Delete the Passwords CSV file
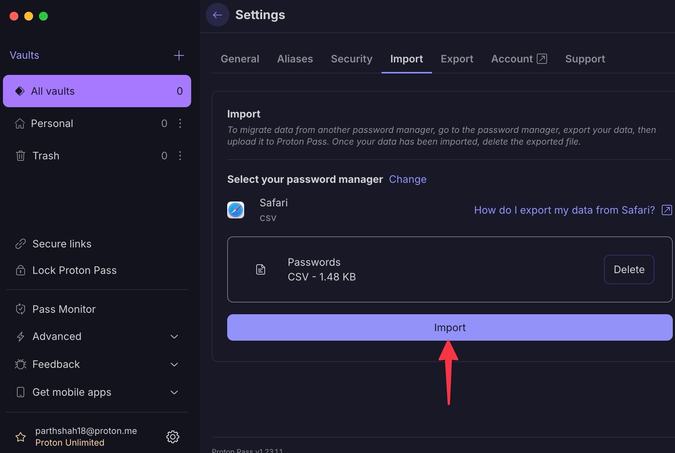This screenshot has width=675, height=453. [629, 269]
